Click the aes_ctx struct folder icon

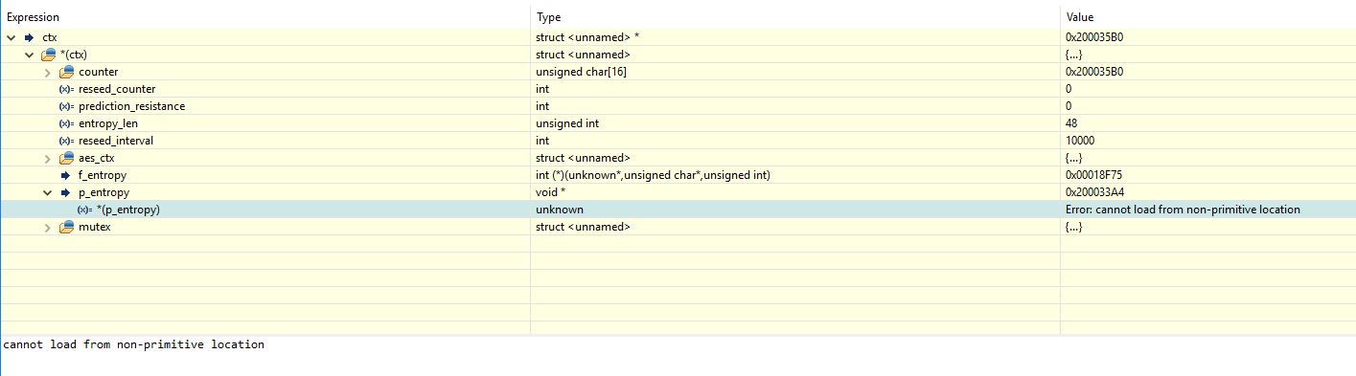66,158
